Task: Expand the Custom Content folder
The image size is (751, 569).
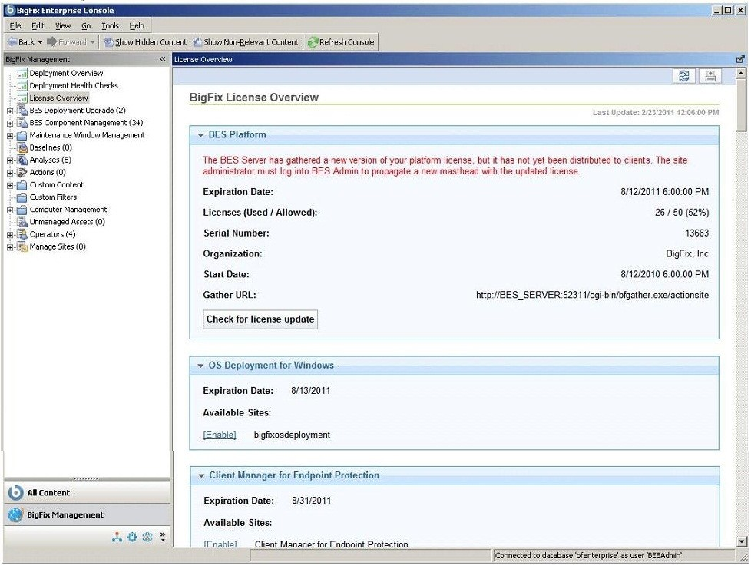Action: pos(10,185)
